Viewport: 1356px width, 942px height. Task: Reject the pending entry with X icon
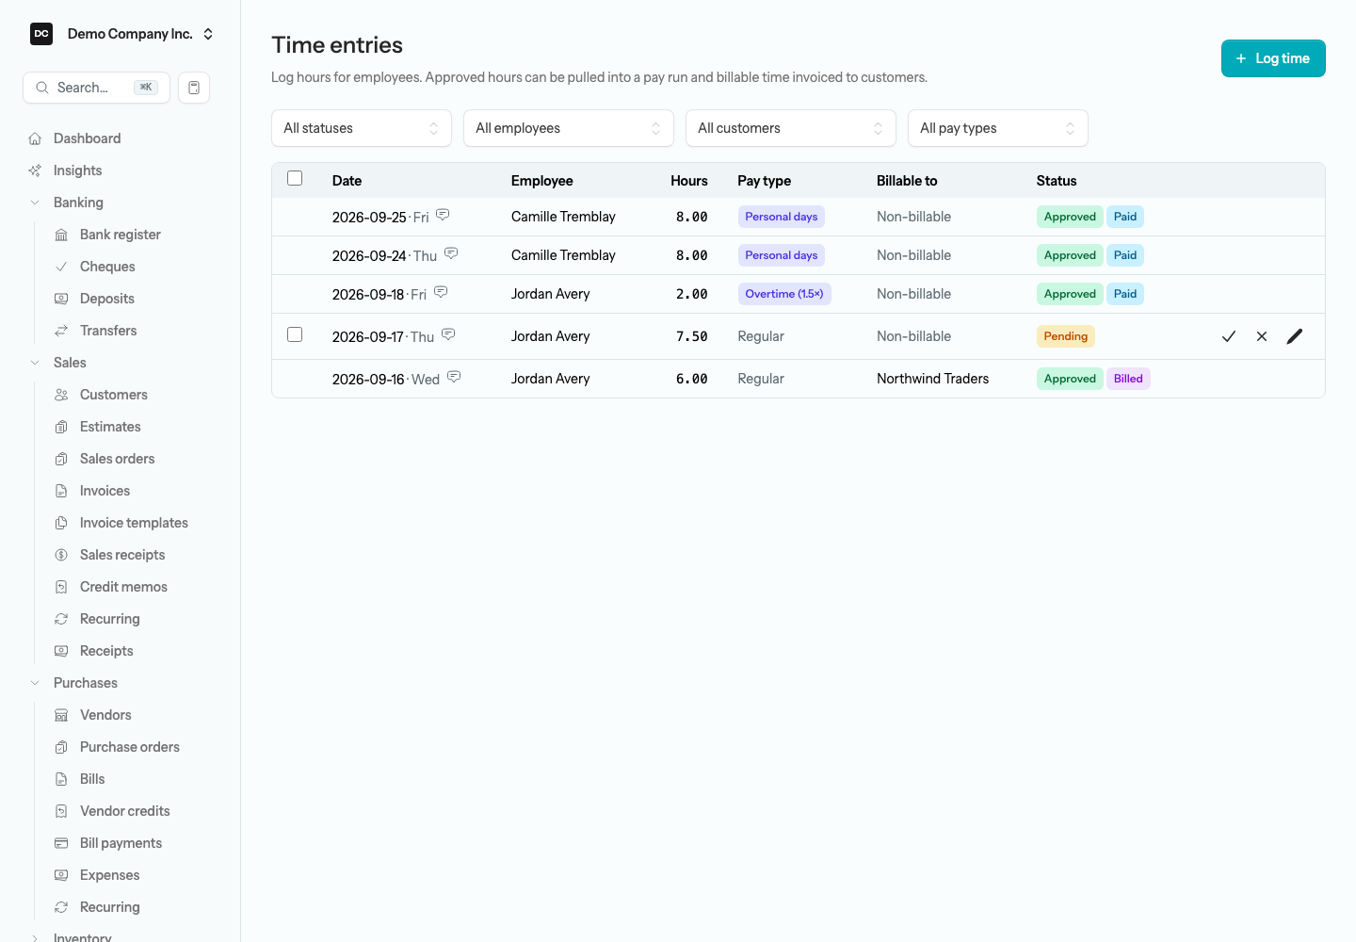pyautogui.click(x=1262, y=336)
